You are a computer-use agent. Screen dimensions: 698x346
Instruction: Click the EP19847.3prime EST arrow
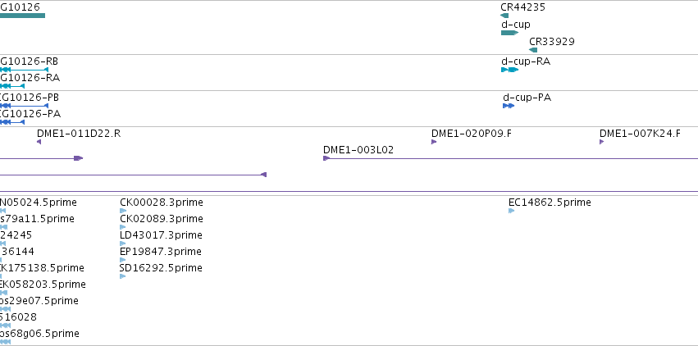point(123,260)
